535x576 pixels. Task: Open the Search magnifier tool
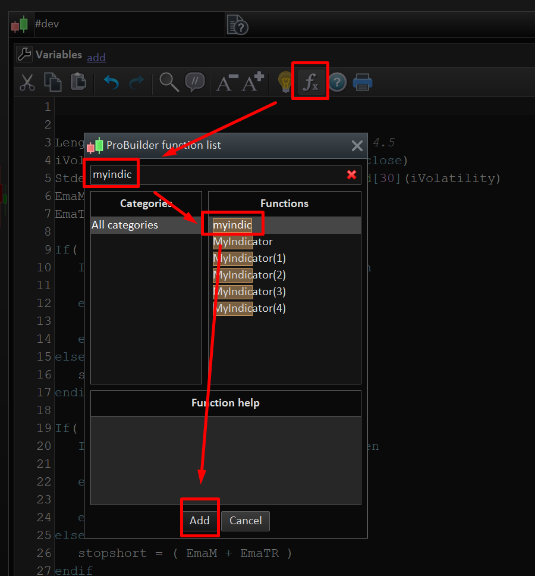[169, 82]
